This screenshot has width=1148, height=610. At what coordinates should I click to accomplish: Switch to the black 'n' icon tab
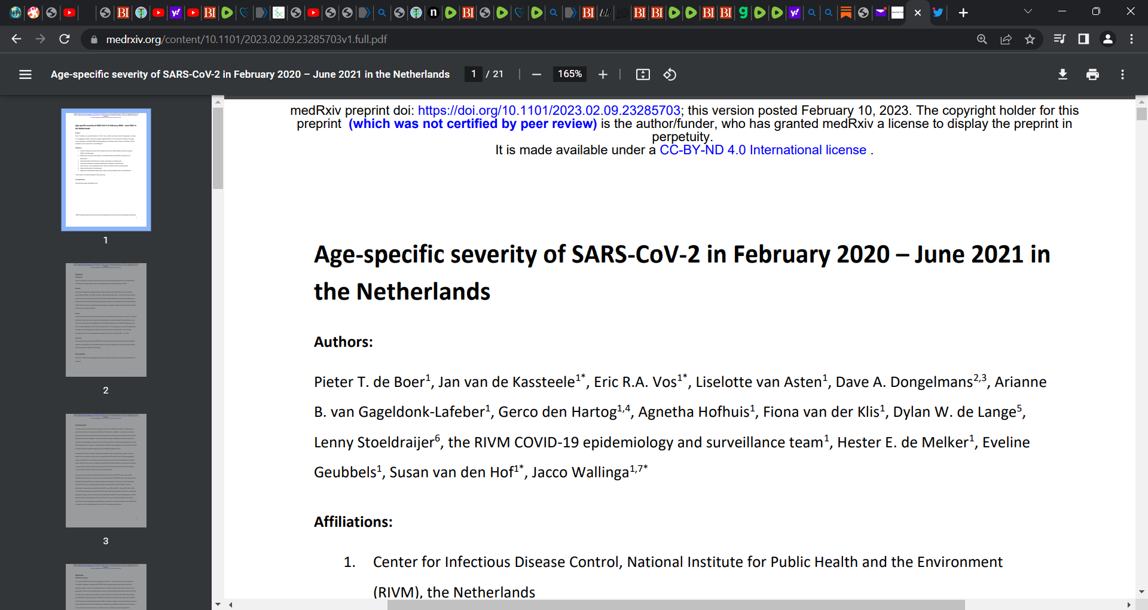(x=433, y=13)
